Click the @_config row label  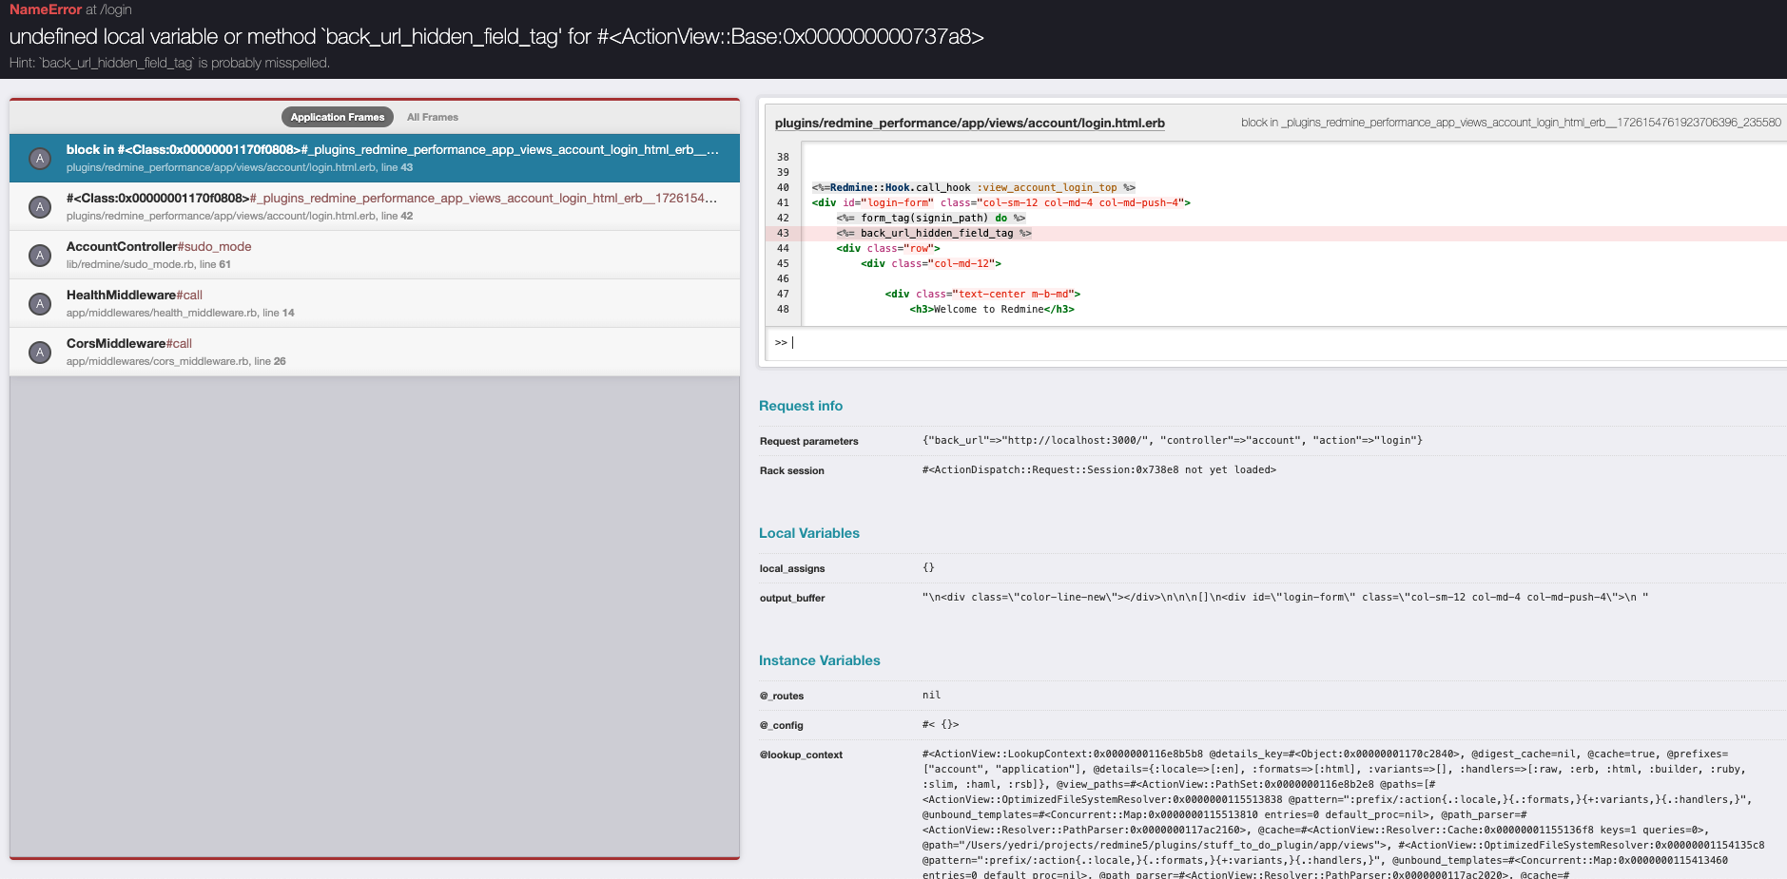point(782,725)
